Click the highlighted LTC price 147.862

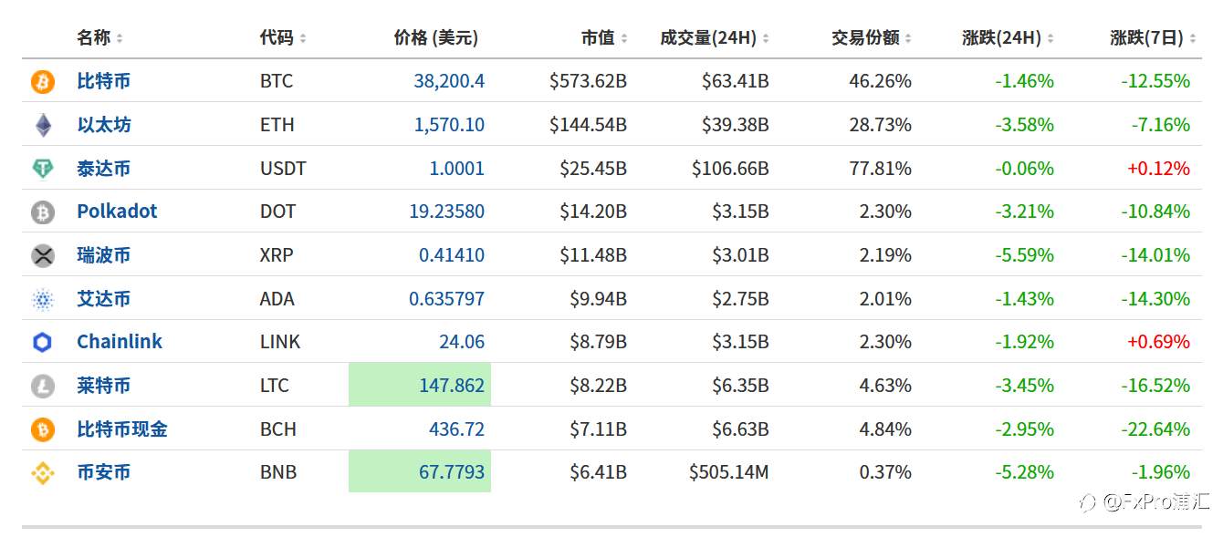(x=420, y=385)
